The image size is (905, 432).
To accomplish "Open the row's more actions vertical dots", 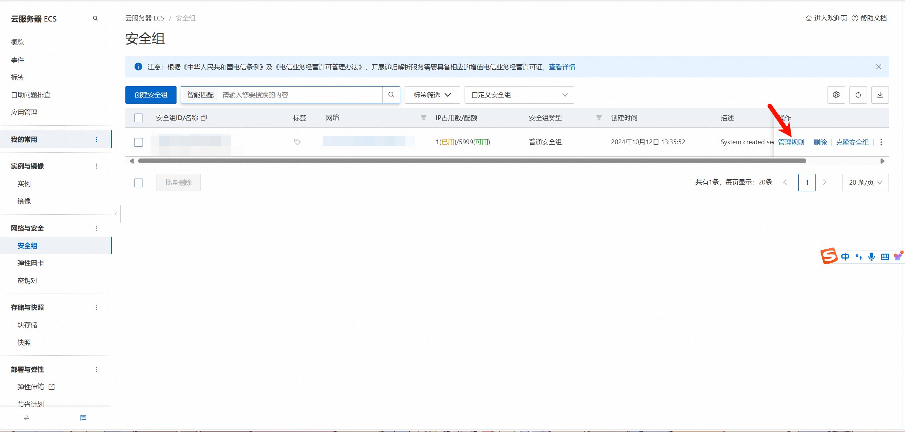I will click(x=881, y=142).
